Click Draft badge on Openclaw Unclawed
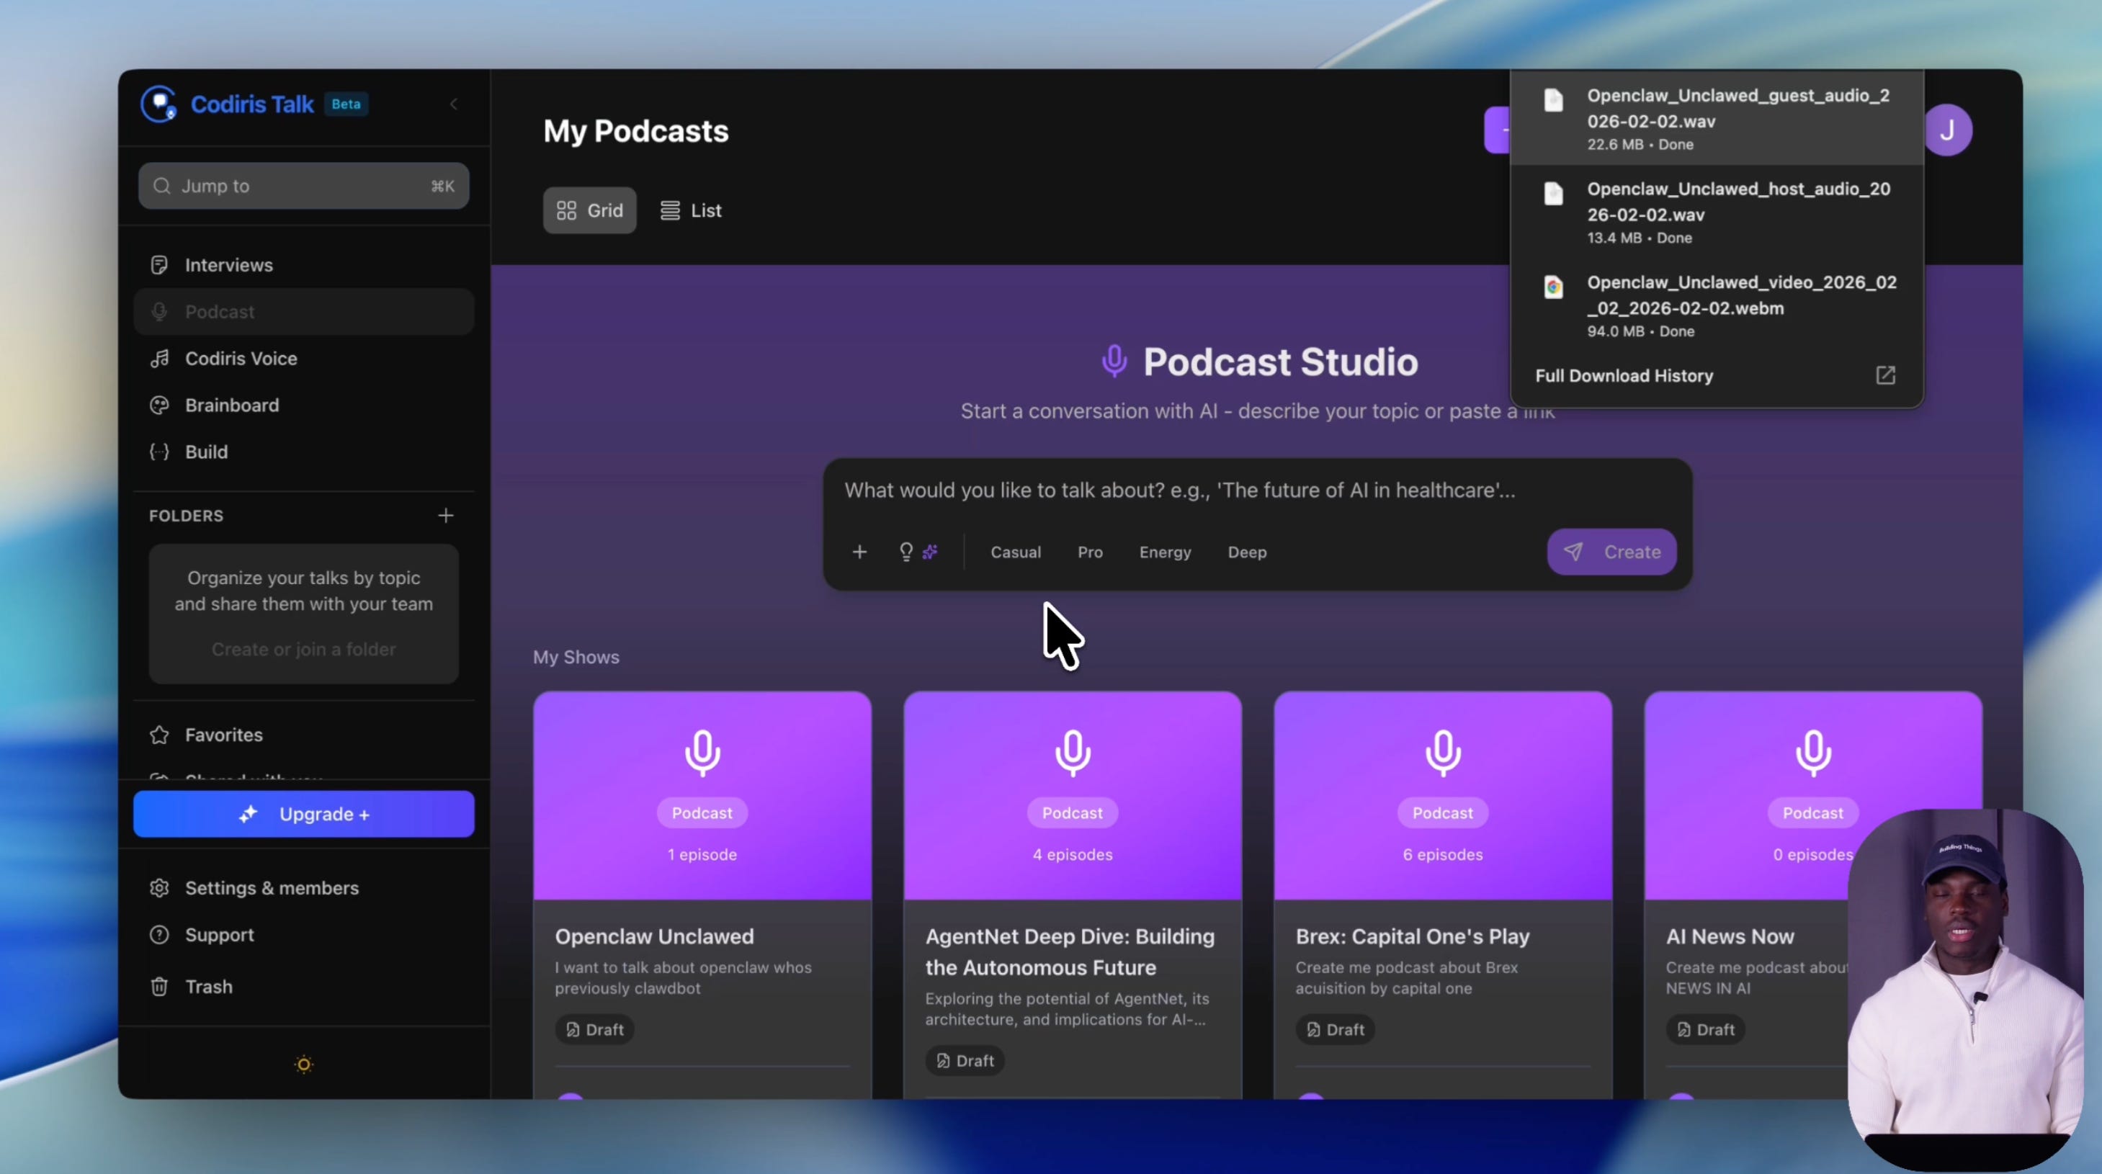This screenshot has height=1174, width=2102. 595,1030
